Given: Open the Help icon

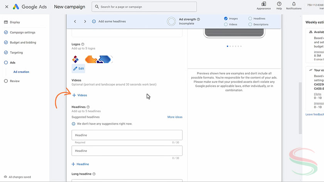Looking at the screenshot, I should pyautogui.click(x=279, y=4).
